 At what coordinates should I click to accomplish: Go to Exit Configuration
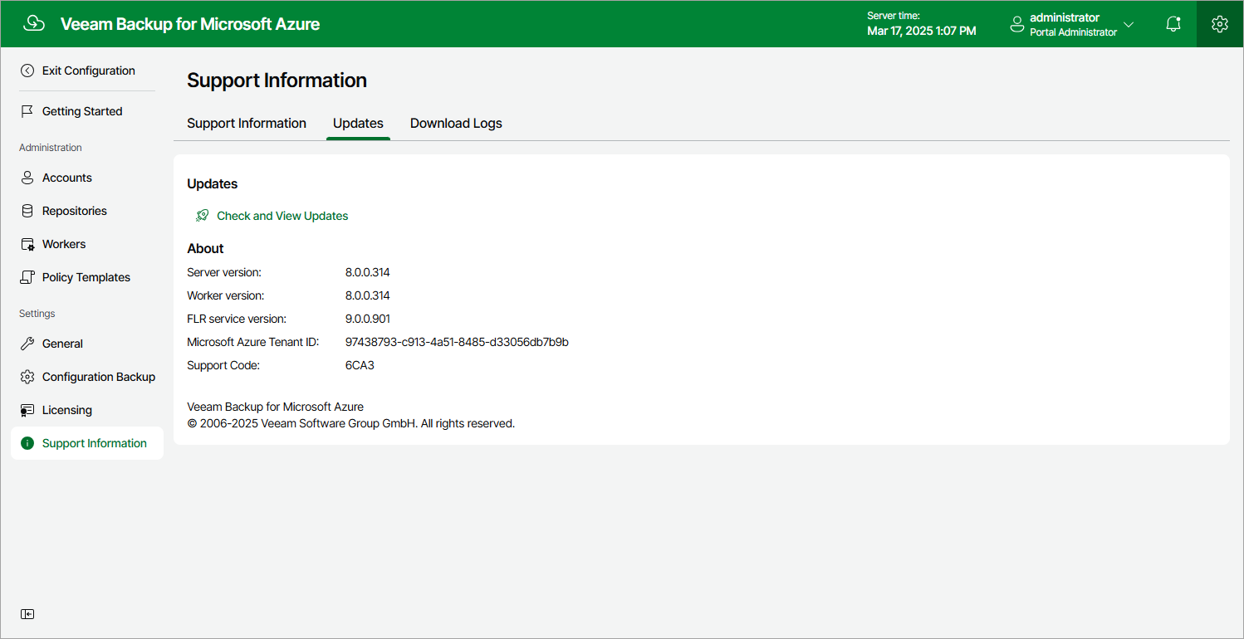pos(87,71)
